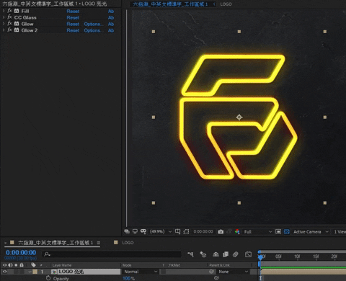The width and height of the screenshot is (346, 281).
Task: Switch to the LOGO timeline tab
Action: 128,243
